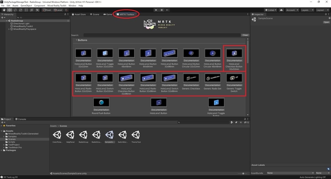331x179 pixels.
Task: Open the Collab dropdown
Action: tap(271, 10)
